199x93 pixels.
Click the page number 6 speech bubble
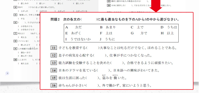point(7,73)
